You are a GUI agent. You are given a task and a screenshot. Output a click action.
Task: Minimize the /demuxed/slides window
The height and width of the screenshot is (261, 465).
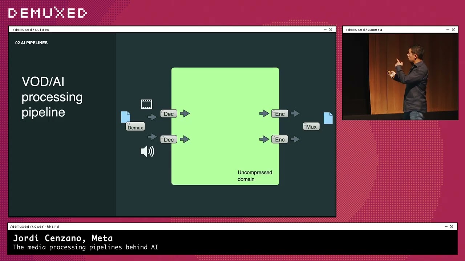point(325,30)
